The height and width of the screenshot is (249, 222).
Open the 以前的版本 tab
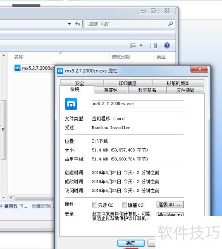pyautogui.click(x=178, y=83)
